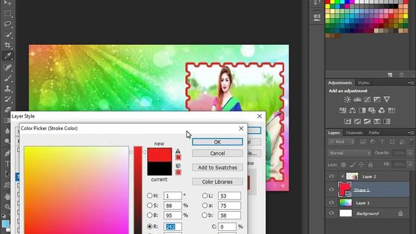Add a Brightness/Contrast adjustment
The image size is (416, 234).
click(x=347, y=99)
